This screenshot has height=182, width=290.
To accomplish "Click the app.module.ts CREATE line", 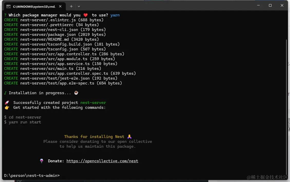I will pyautogui.click(x=59, y=59).
